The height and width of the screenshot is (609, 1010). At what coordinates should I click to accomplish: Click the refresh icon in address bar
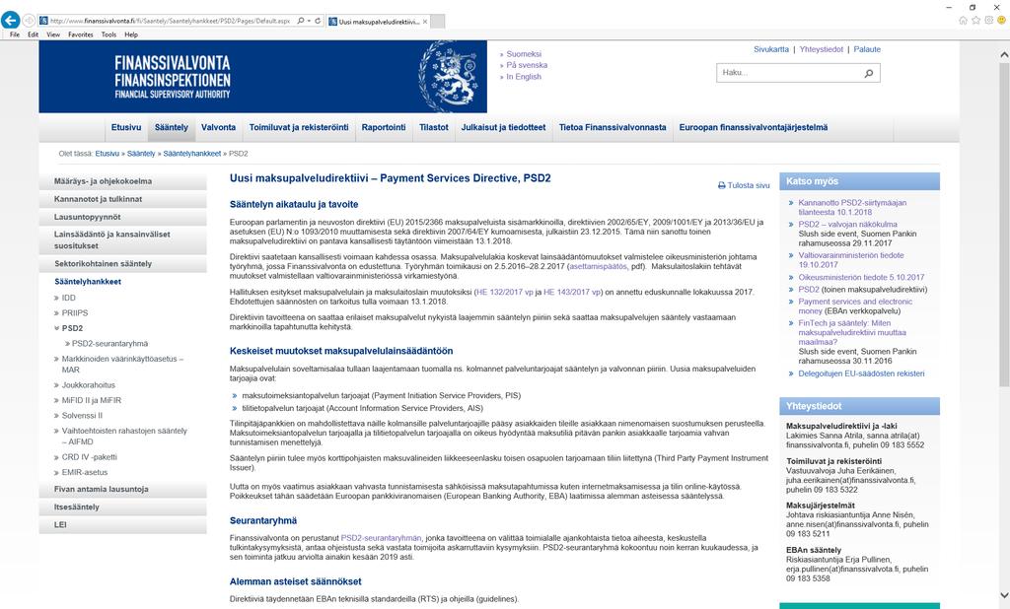pyautogui.click(x=318, y=21)
